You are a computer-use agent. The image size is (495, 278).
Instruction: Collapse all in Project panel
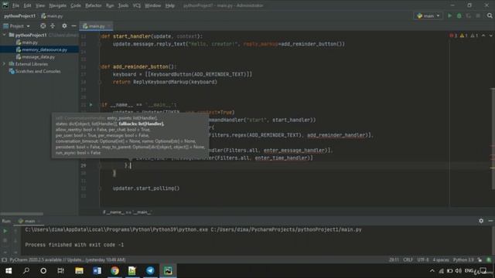click(x=53, y=26)
